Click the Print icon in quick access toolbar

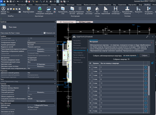(x=27, y=2)
